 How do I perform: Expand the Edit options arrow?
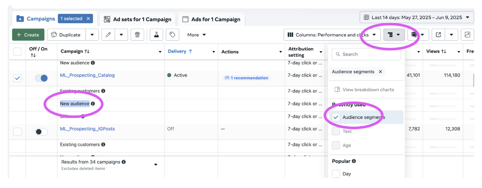[121, 35]
